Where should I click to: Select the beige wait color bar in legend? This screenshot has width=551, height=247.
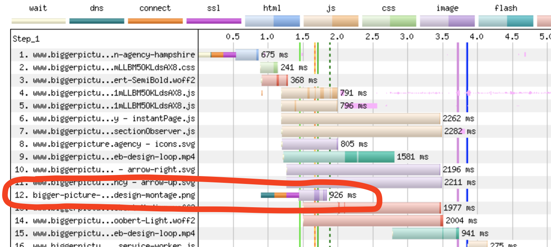click(39, 21)
